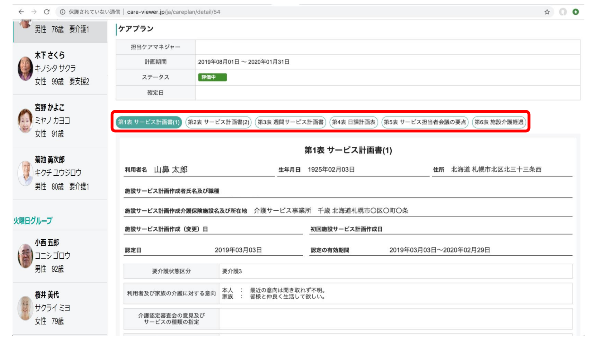The width and height of the screenshot is (598, 357).
Task: Click 宮野 かよこ's profile photo
Action: tap(25, 121)
